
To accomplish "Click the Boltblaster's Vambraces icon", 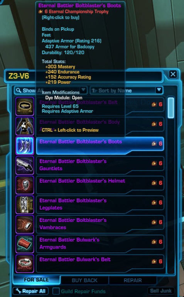I will click(x=25, y=224).
